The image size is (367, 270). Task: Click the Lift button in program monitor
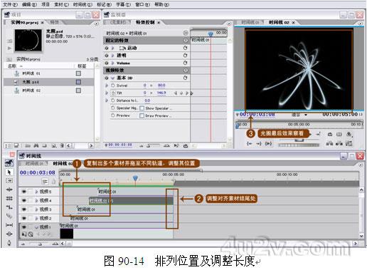(329, 143)
